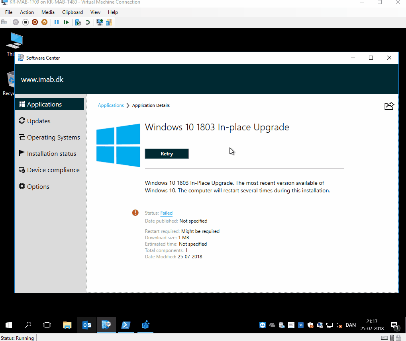Open the network tray icon

click(330, 325)
